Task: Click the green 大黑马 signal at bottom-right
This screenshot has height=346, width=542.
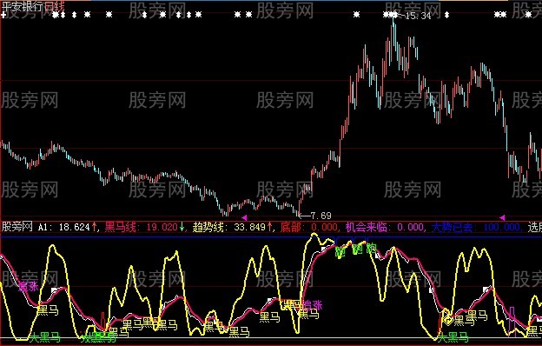Action: pyautogui.click(x=453, y=337)
